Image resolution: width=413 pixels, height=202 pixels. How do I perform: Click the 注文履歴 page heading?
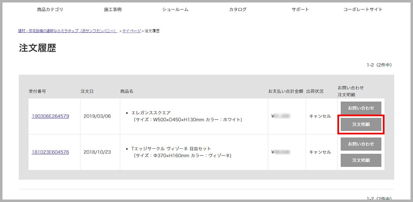[x=38, y=48]
